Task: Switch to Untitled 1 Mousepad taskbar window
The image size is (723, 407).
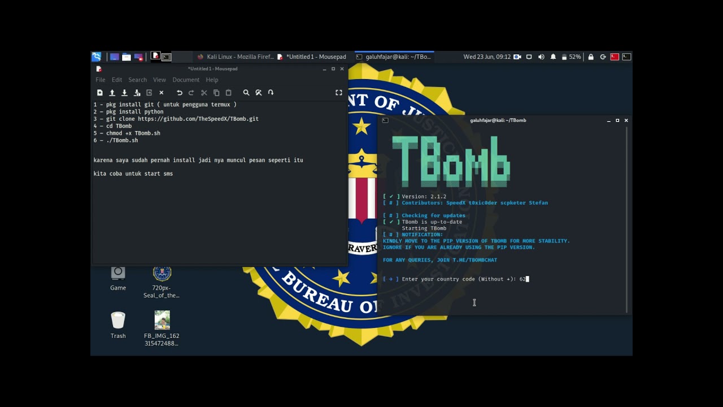Action: click(x=312, y=57)
